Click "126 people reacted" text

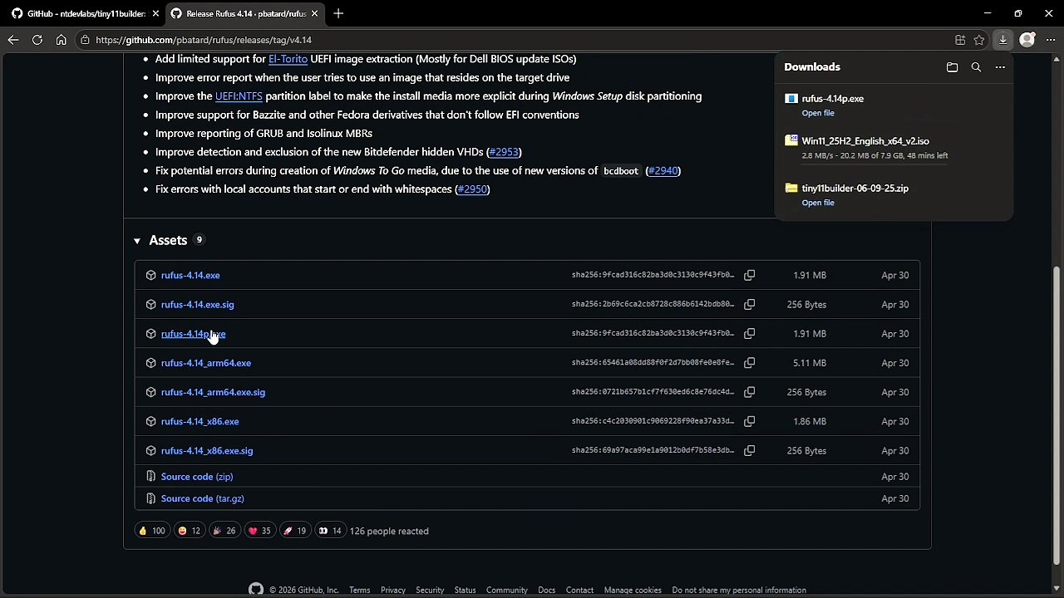tap(389, 531)
